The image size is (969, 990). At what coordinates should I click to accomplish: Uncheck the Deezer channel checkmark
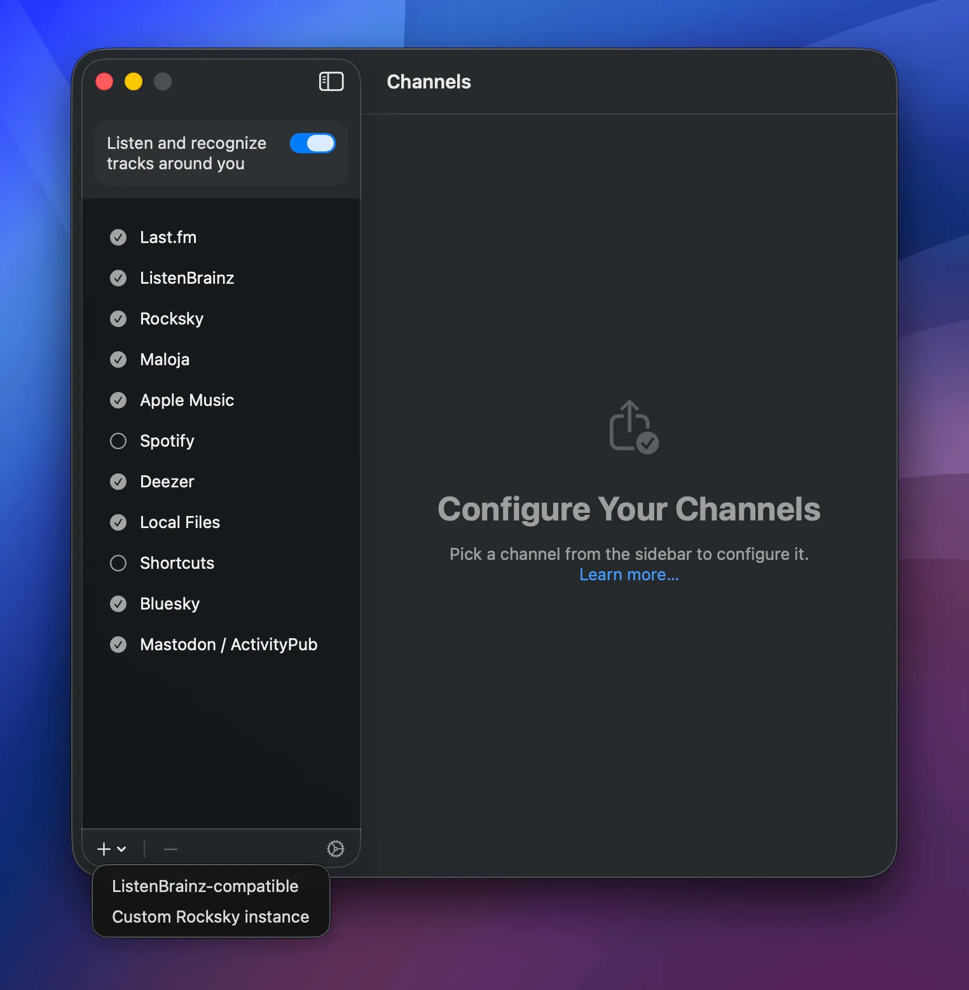(118, 482)
